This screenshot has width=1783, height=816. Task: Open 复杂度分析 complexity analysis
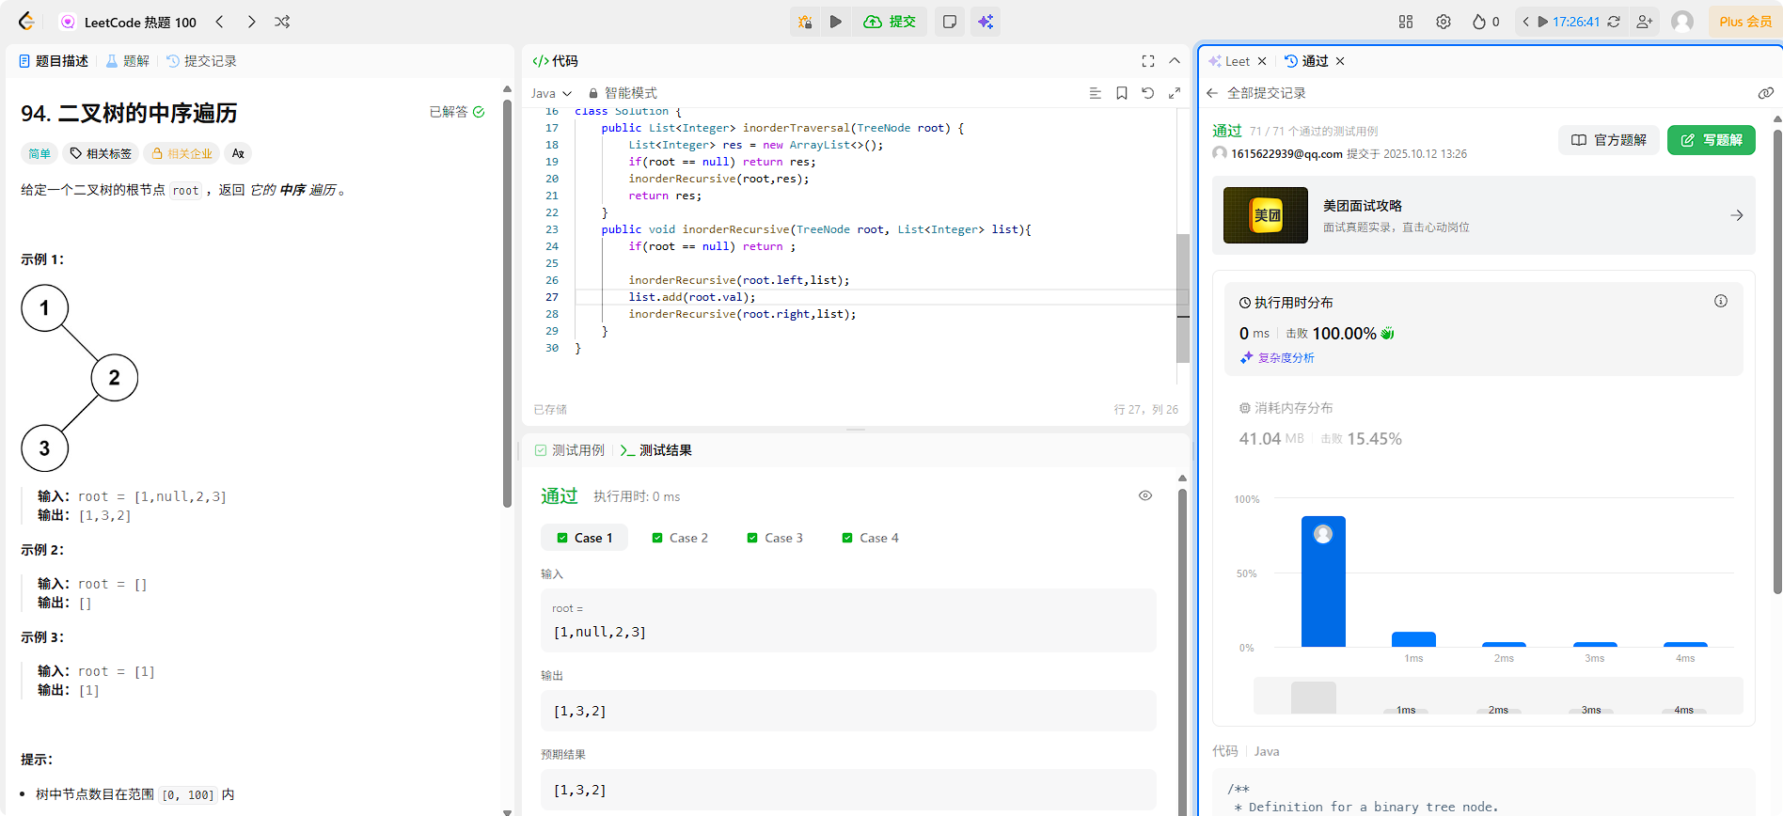point(1277,358)
